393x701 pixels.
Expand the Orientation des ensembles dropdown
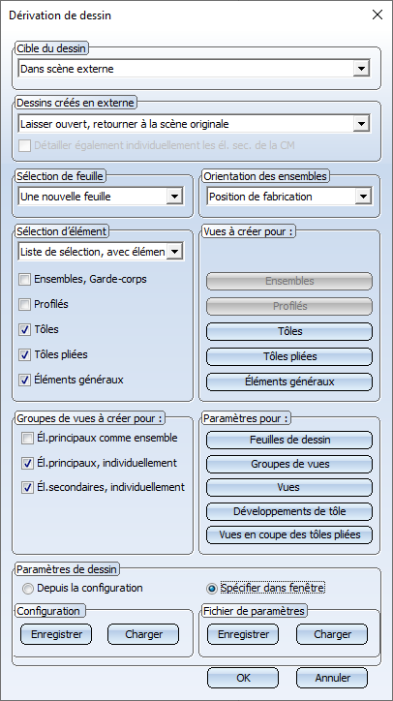[x=288, y=197]
